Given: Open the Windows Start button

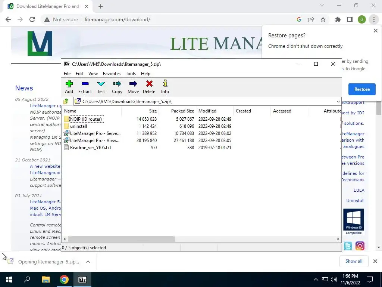Looking at the screenshot, I should (9, 280).
